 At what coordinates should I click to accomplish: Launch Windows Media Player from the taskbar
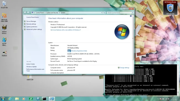24,99
